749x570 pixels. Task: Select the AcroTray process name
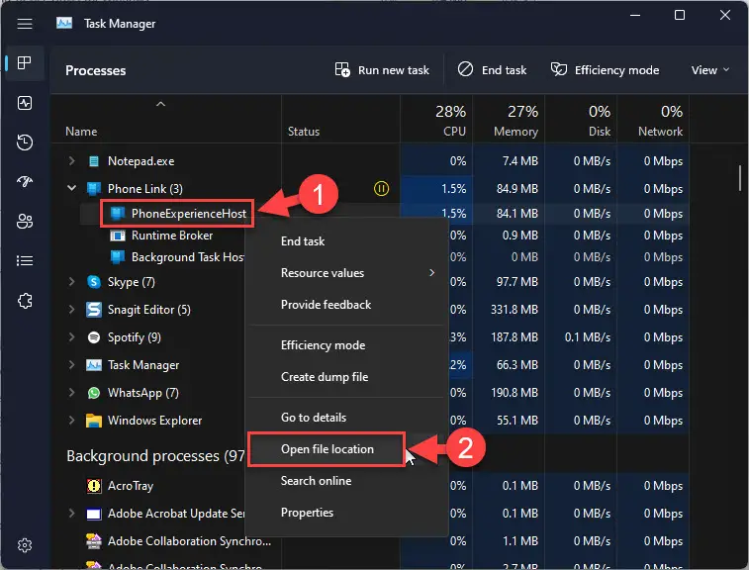(x=131, y=486)
